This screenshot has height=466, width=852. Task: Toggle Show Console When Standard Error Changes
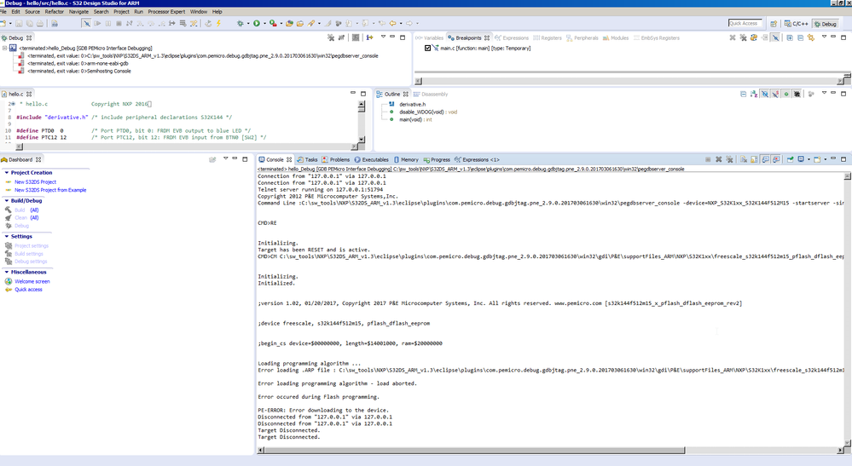776,159
